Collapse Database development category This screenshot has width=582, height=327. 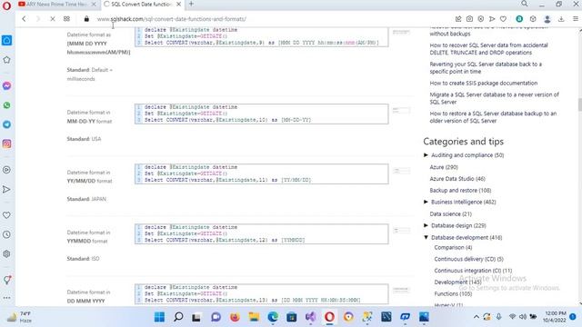pyautogui.click(x=426, y=237)
